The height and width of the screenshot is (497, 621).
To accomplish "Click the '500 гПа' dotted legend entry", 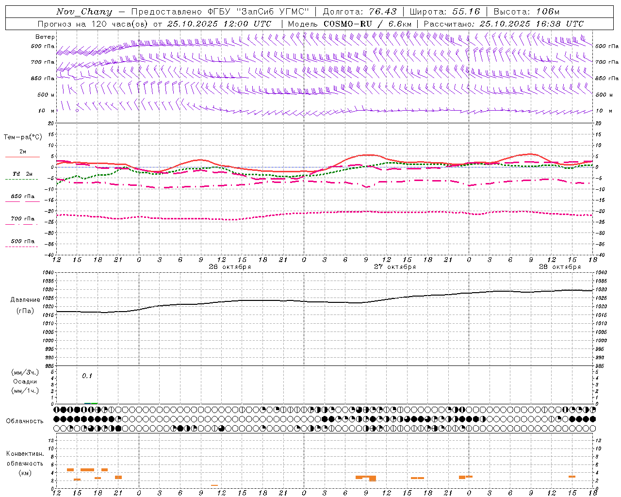I will 23,241.
